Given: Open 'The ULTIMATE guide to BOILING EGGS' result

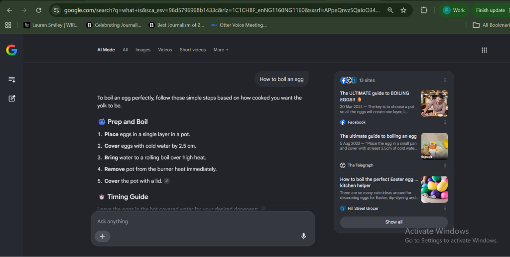Looking at the screenshot, I should click(375, 96).
